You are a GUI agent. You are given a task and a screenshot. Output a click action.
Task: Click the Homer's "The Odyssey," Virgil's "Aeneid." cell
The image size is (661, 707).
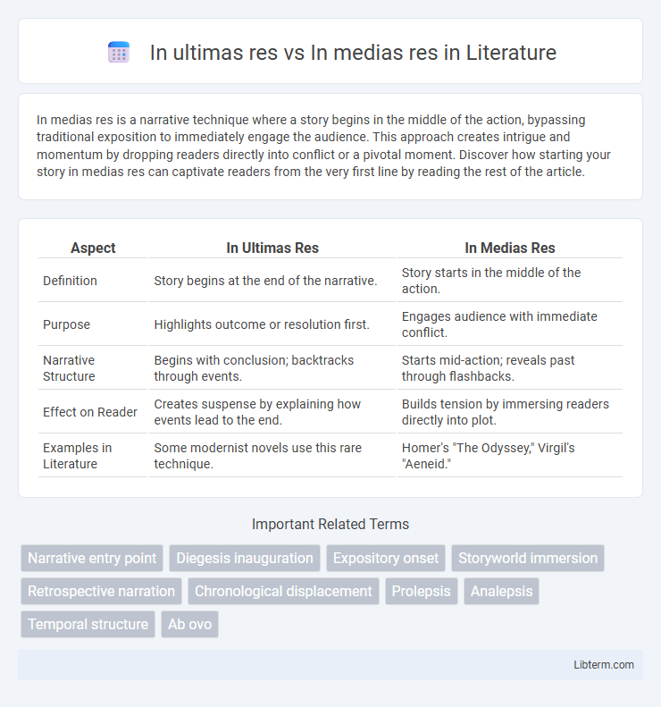tap(510, 456)
